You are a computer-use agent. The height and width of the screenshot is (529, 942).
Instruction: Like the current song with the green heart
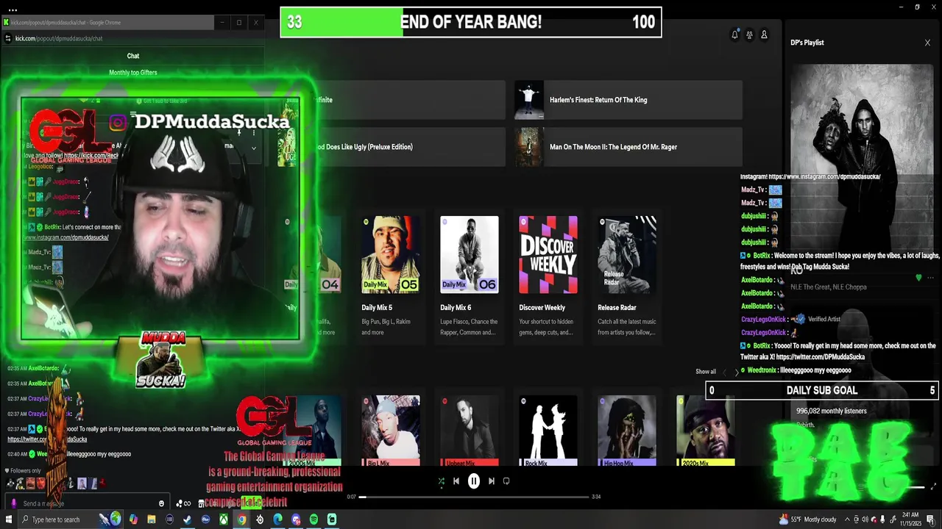(x=918, y=278)
